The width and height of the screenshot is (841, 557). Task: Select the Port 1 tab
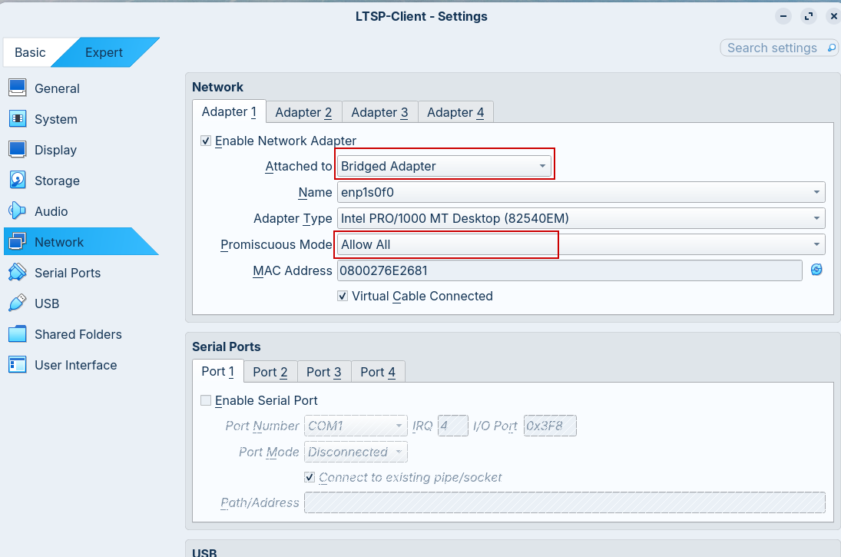pyautogui.click(x=218, y=371)
